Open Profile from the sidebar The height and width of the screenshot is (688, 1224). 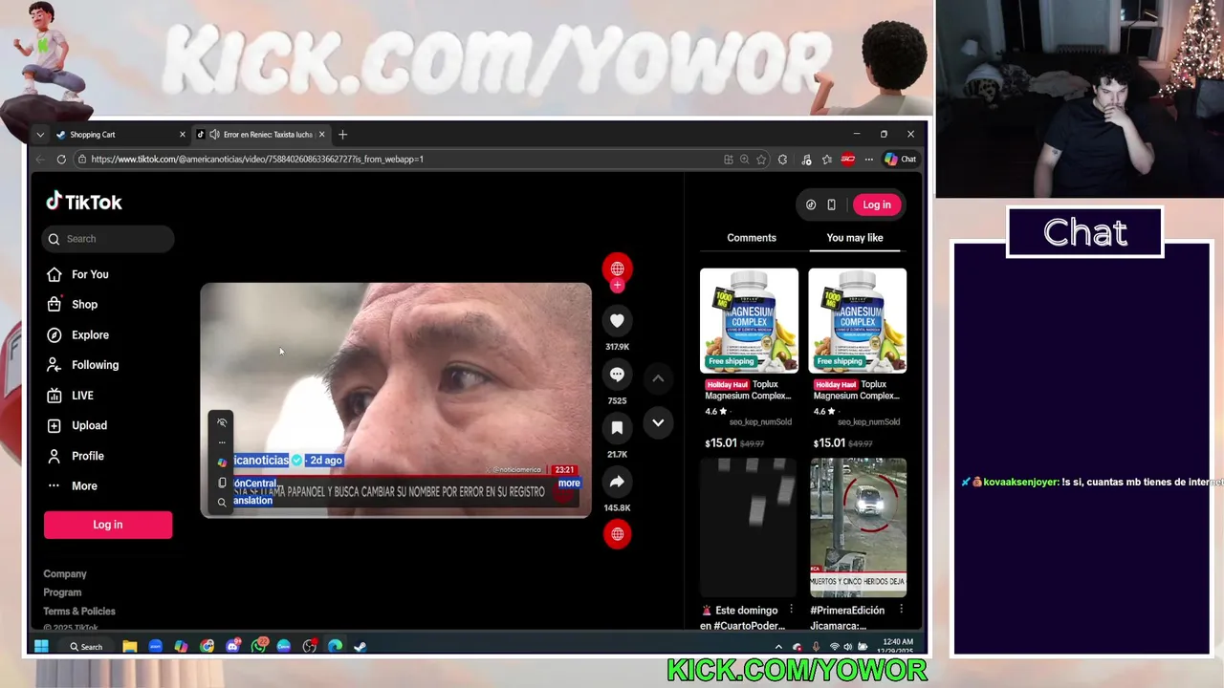tap(76, 456)
